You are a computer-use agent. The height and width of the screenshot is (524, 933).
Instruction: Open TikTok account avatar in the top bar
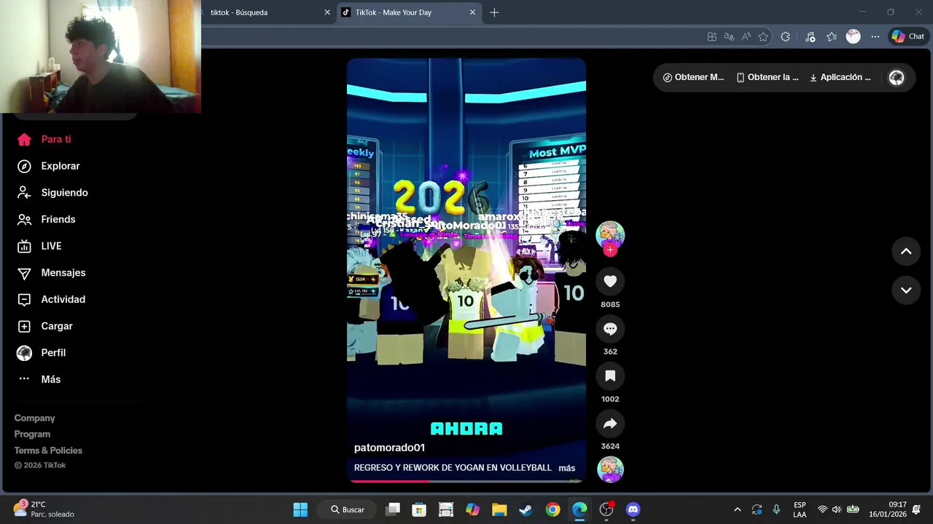897,77
